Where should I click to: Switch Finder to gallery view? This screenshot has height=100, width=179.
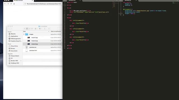point(32,29)
